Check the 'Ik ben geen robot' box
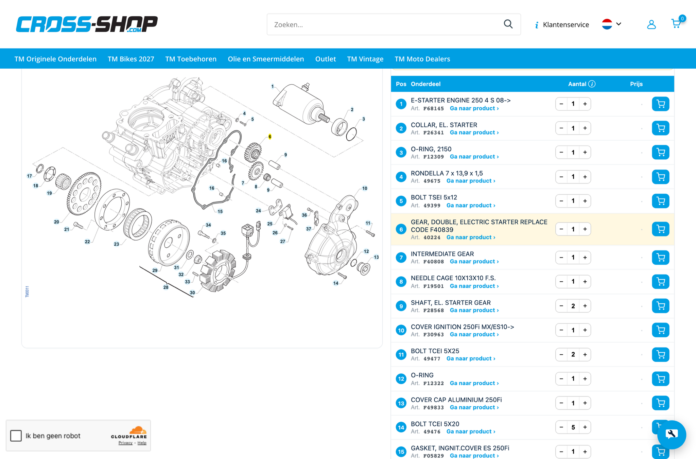The height and width of the screenshot is (459, 696). (x=16, y=436)
